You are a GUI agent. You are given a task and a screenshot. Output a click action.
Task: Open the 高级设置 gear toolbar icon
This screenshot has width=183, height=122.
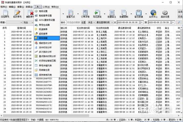[x=165, y=14]
